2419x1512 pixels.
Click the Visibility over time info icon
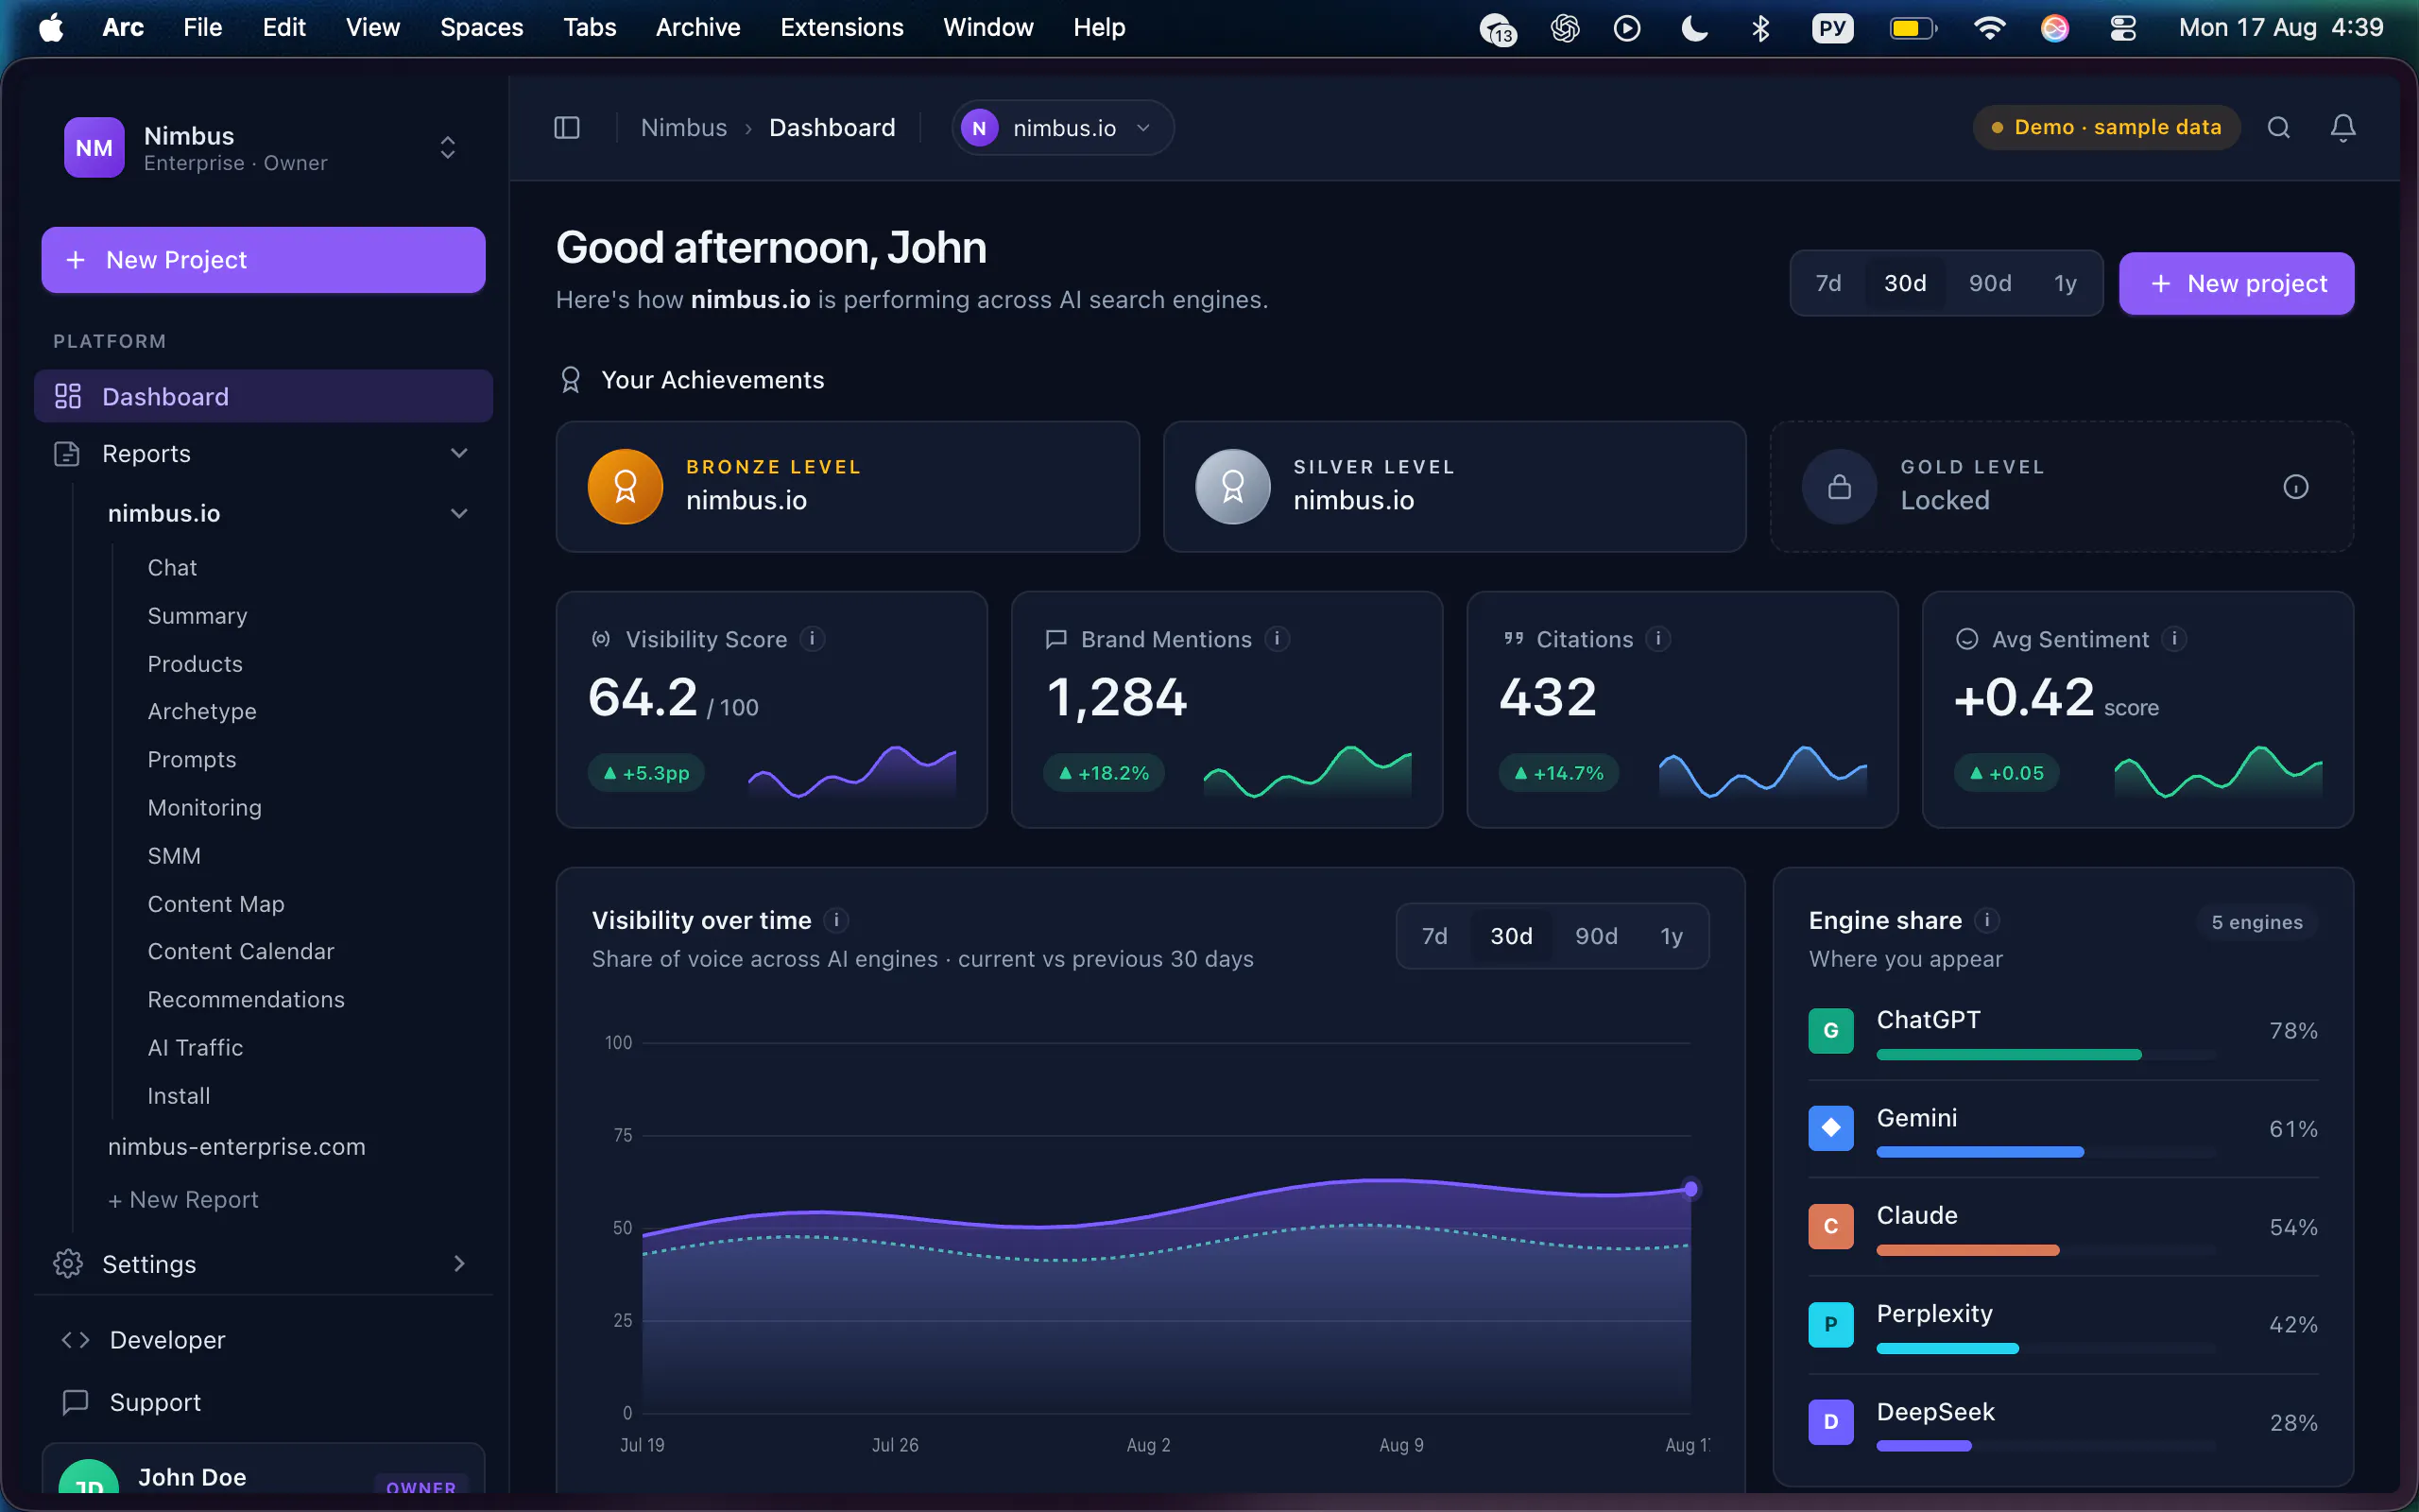(x=836, y=919)
